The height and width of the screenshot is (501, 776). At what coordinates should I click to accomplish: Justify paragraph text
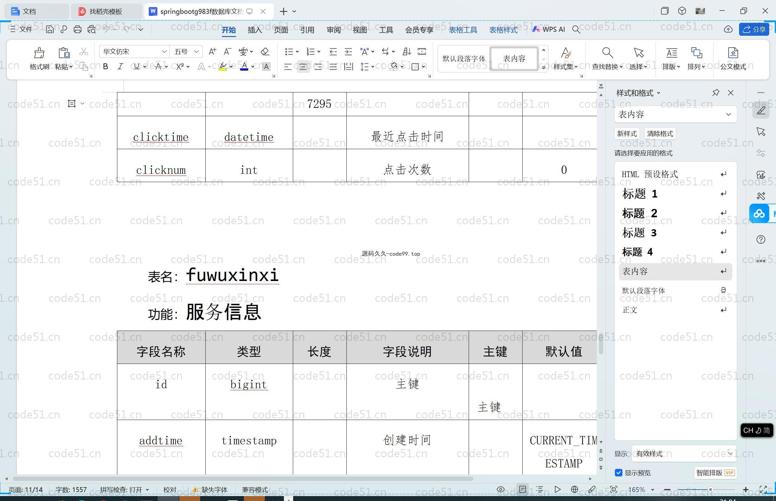click(333, 67)
